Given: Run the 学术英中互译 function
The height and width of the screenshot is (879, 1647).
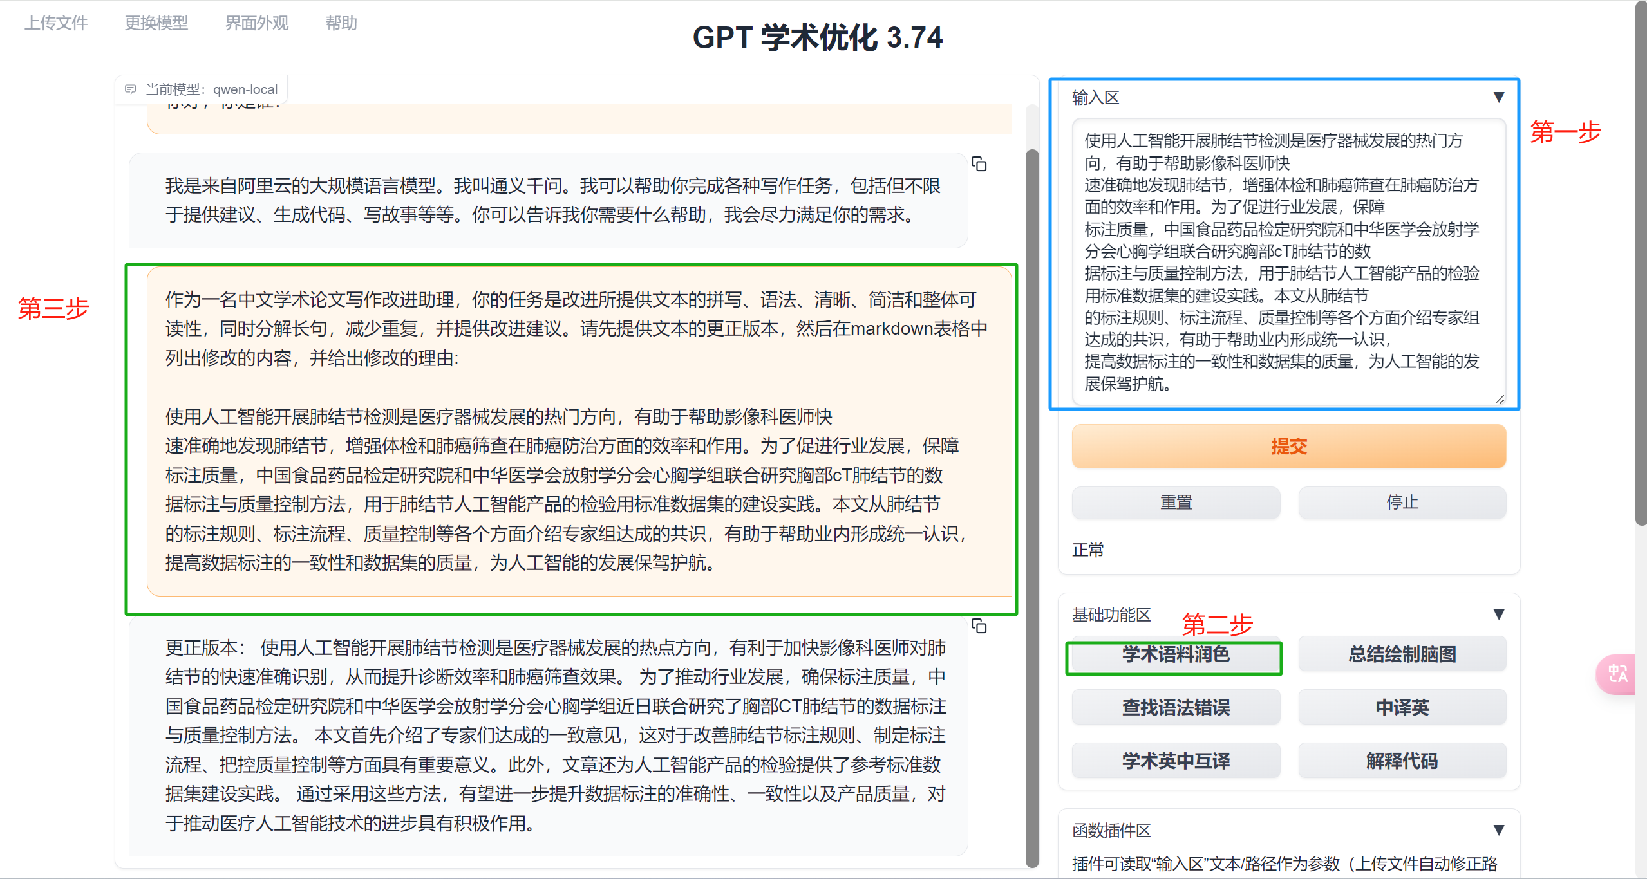Looking at the screenshot, I should pos(1176,761).
